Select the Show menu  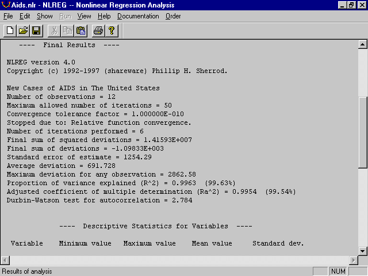pos(44,16)
